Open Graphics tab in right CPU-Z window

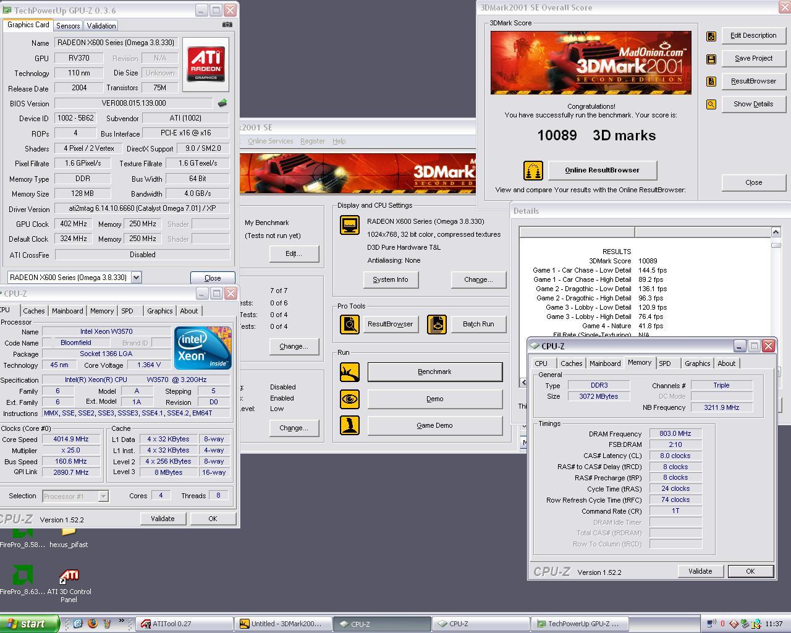(697, 363)
